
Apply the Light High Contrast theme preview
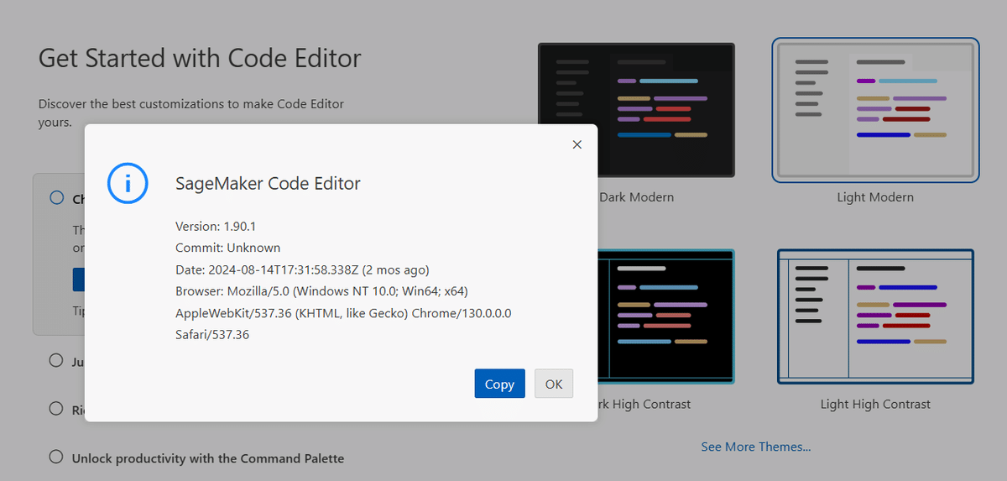click(875, 316)
